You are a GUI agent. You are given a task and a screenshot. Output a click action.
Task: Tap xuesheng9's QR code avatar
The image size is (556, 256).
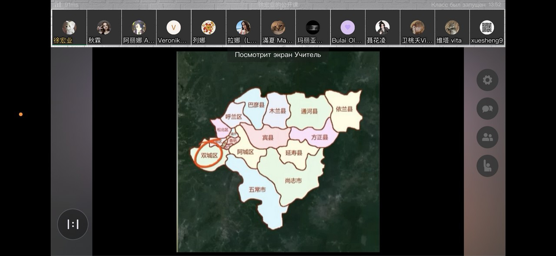(x=487, y=27)
